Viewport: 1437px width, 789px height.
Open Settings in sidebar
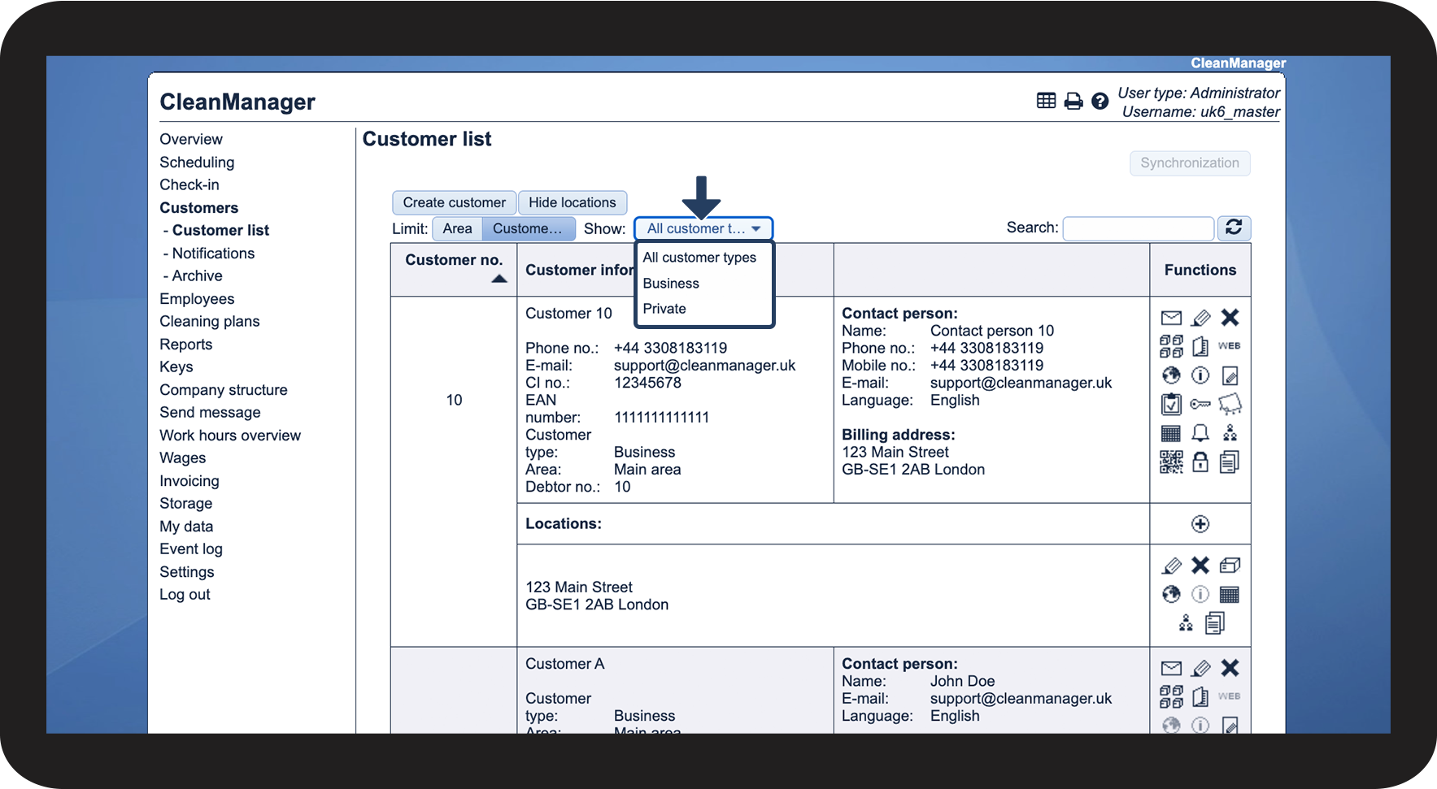187,572
